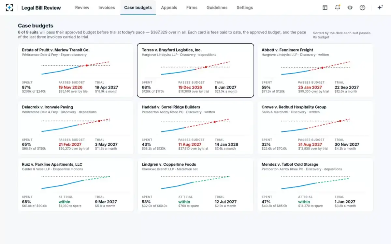This screenshot has height=244, width=391.
Task: Click '$760 to spare' on Lindgren card
Action: [x=189, y=206]
